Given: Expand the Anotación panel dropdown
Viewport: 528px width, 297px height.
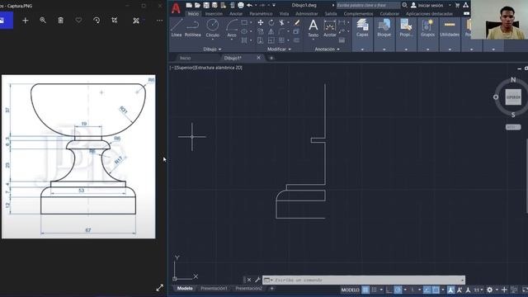Looking at the screenshot, I should point(327,49).
